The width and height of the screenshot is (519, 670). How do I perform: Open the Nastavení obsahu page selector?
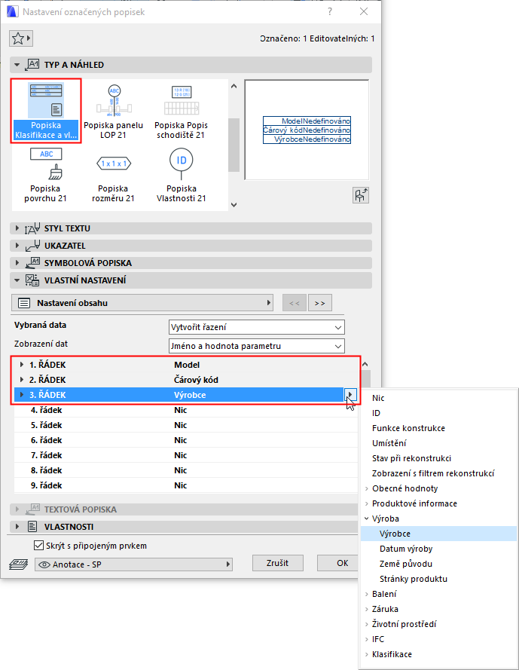tap(142, 303)
